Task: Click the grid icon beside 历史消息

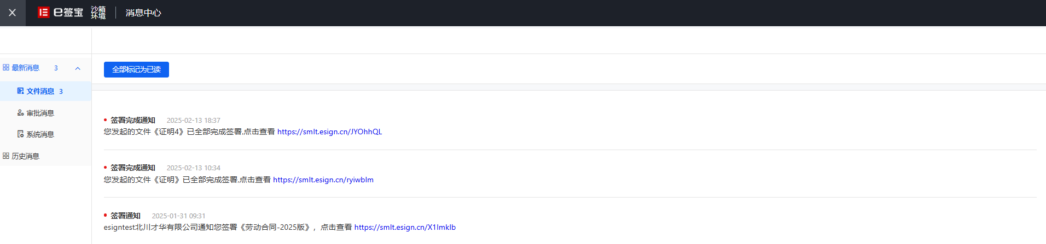Action: coord(6,156)
